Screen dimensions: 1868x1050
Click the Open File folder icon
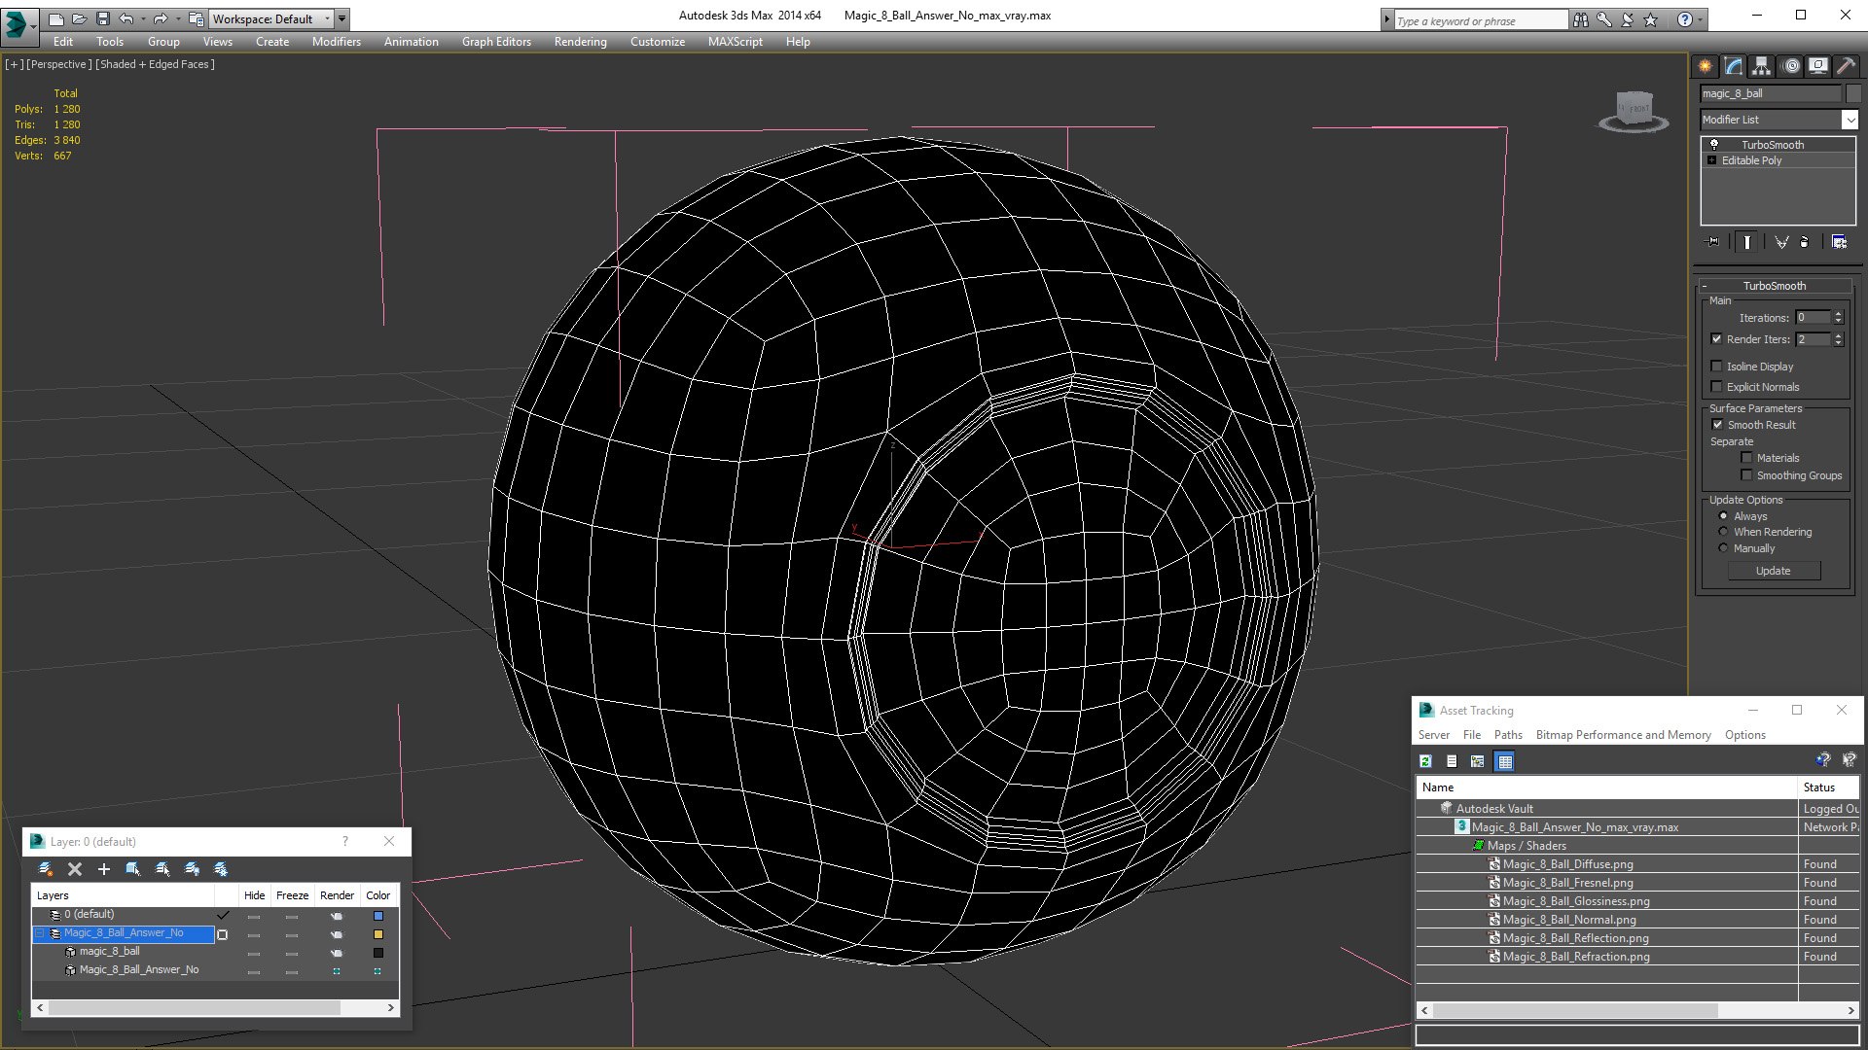pyautogui.click(x=80, y=18)
